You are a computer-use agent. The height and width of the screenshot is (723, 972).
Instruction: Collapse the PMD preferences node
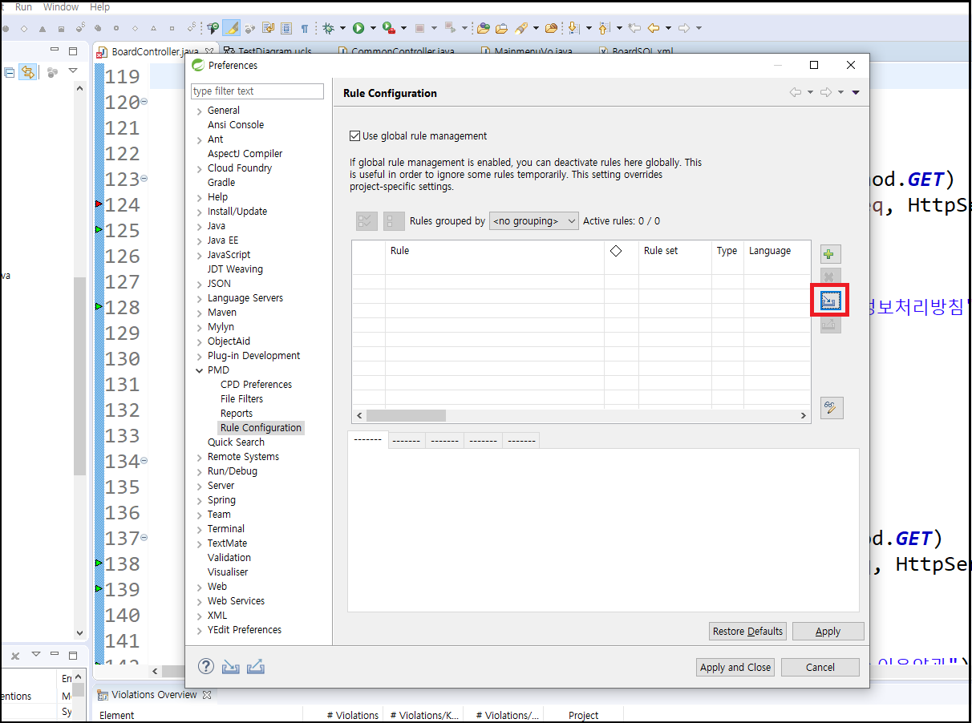tap(200, 370)
